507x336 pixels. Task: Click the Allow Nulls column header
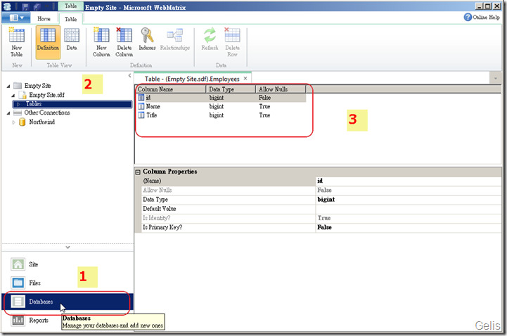(x=281, y=89)
